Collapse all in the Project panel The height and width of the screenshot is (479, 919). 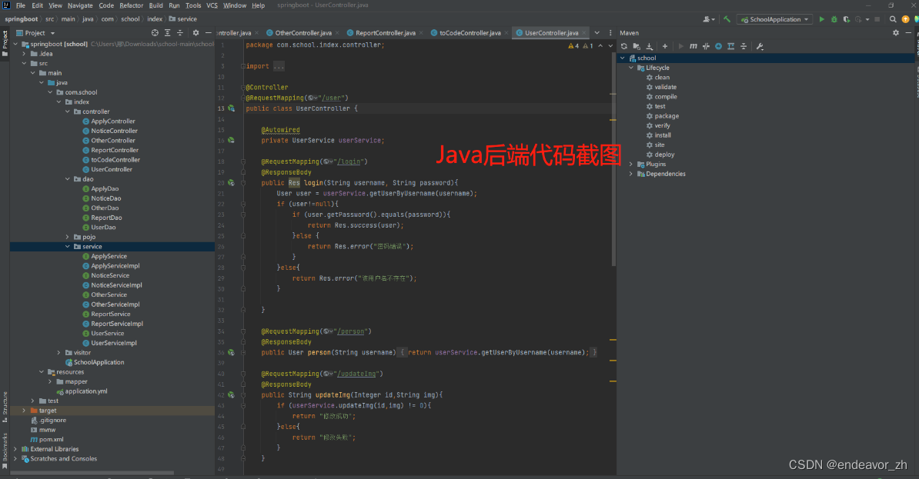(180, 33)
